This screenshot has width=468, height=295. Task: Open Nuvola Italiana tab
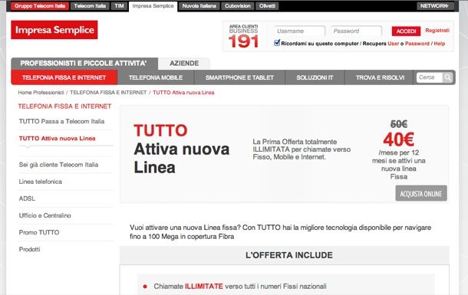199,6
